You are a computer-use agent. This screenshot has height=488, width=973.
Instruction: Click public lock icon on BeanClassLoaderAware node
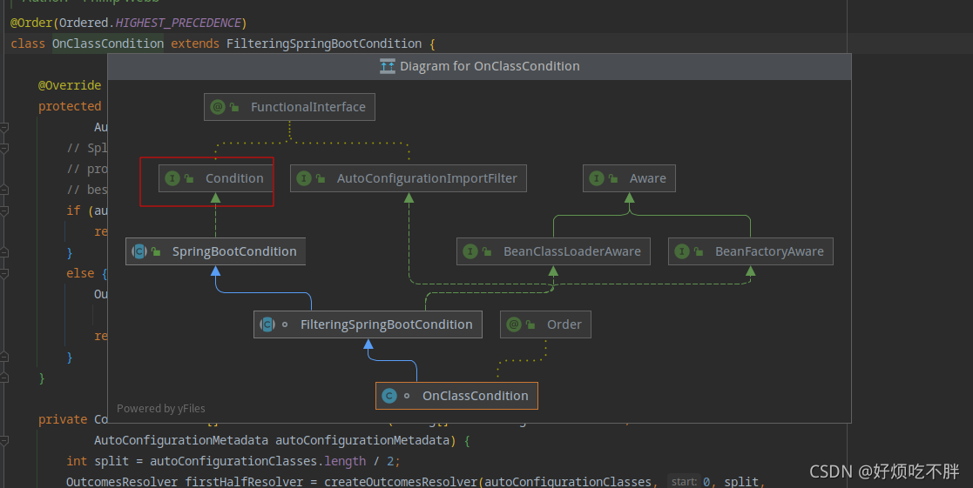487,251
